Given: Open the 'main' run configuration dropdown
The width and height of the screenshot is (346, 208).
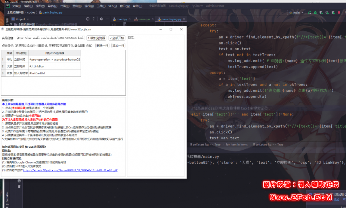Looking at the screenshot, I should 296,13.
